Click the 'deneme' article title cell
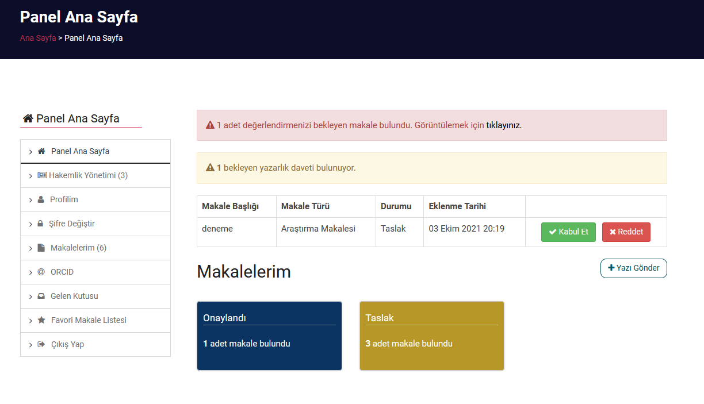 point(236,232)
